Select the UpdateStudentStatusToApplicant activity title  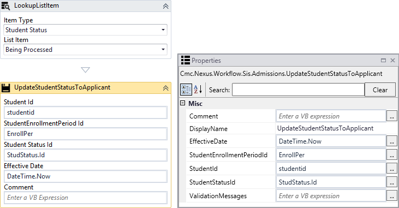coord(62,87)
